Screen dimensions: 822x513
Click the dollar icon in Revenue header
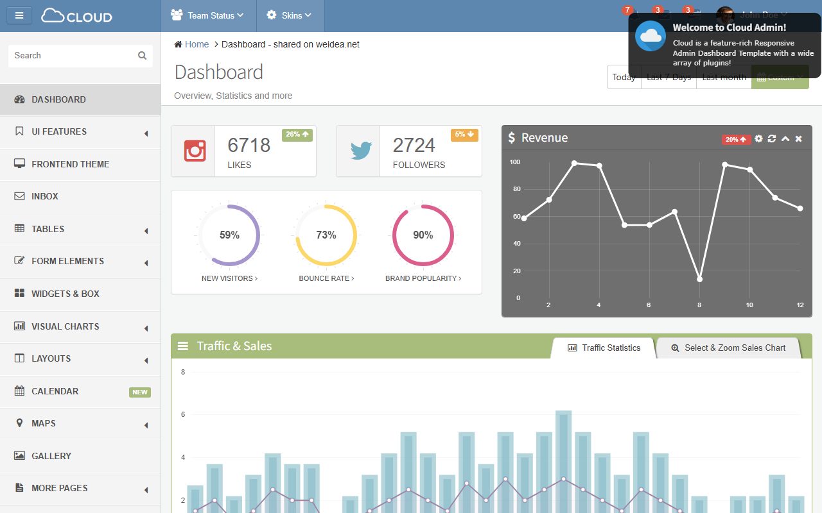coord(512,138)
